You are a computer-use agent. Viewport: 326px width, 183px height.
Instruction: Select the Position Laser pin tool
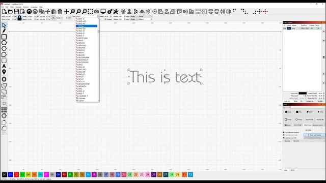[4, 72]
